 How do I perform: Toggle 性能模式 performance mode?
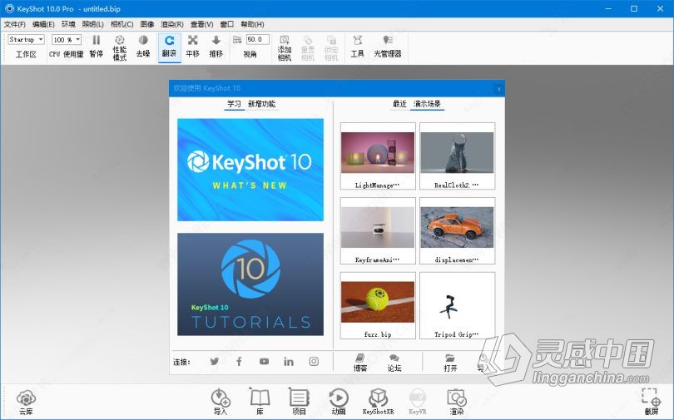click(x=120, y=47)
